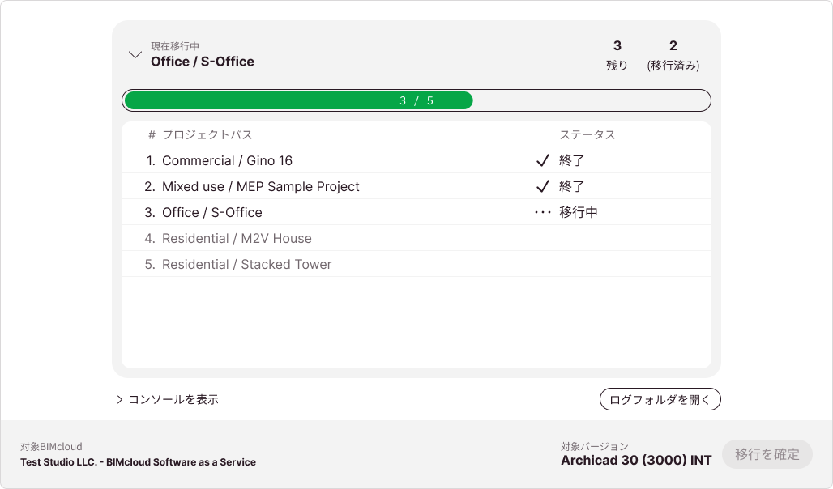The height and width of the screenshot is (489, 833).
Task: Select the Residential / M2V House row
Action: pos(416,238)
